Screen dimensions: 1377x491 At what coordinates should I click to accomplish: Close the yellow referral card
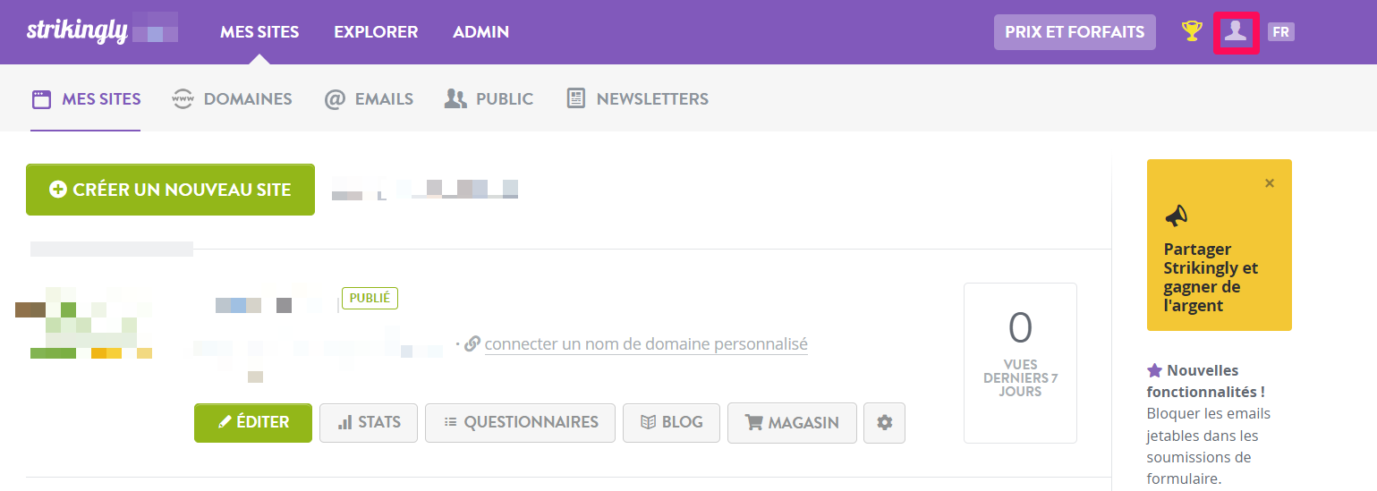[x=1270, y=183]
